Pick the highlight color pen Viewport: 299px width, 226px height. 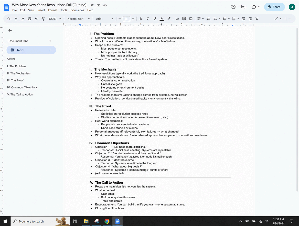(169, 19)
